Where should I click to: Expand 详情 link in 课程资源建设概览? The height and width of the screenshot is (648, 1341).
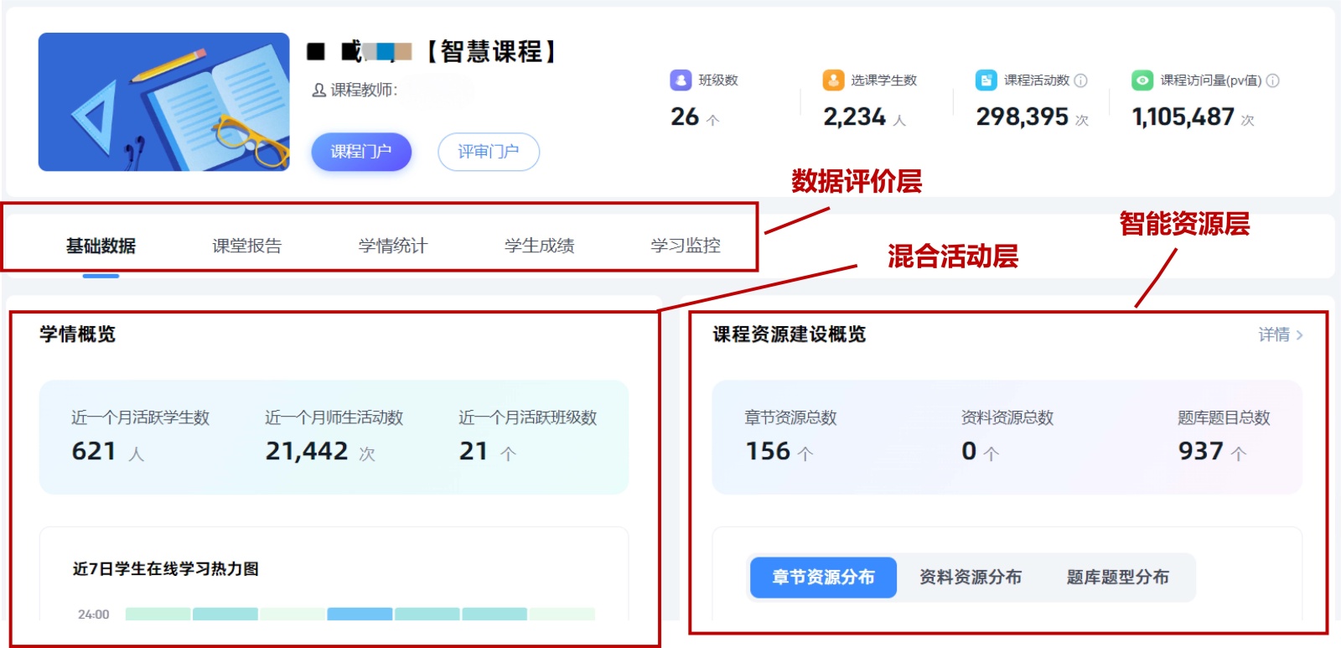click(x=1280, y=334)
